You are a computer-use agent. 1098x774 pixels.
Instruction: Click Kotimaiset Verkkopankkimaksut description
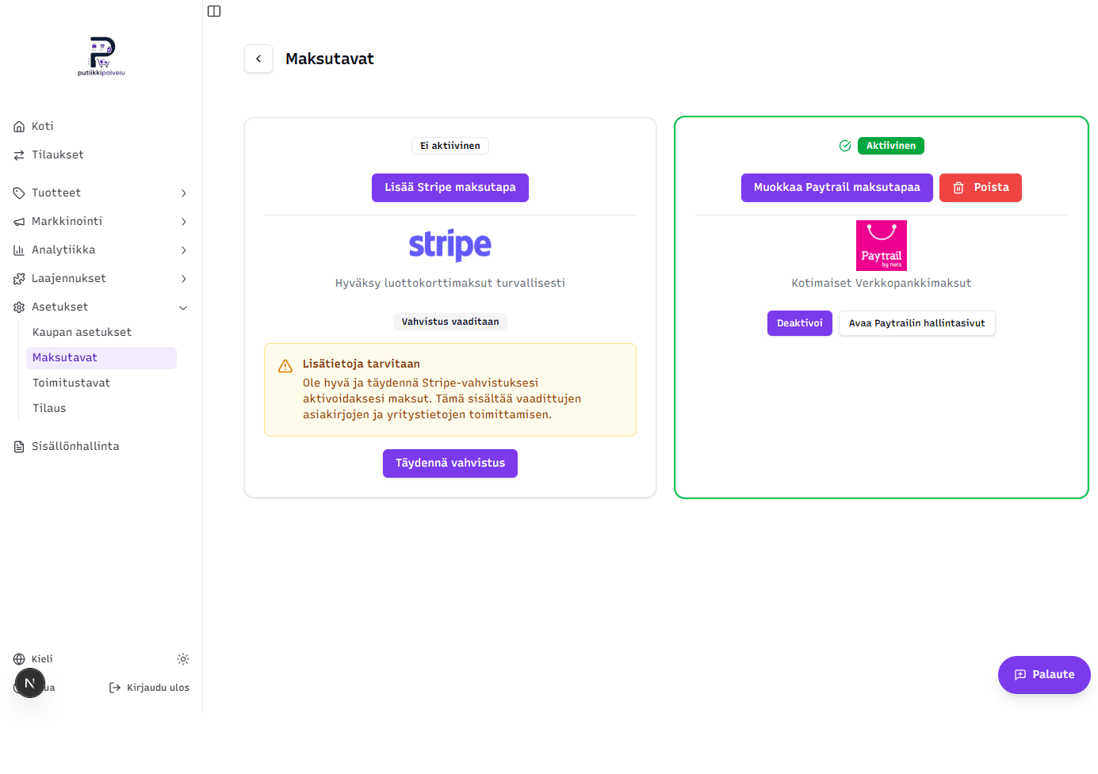(882, 283)
